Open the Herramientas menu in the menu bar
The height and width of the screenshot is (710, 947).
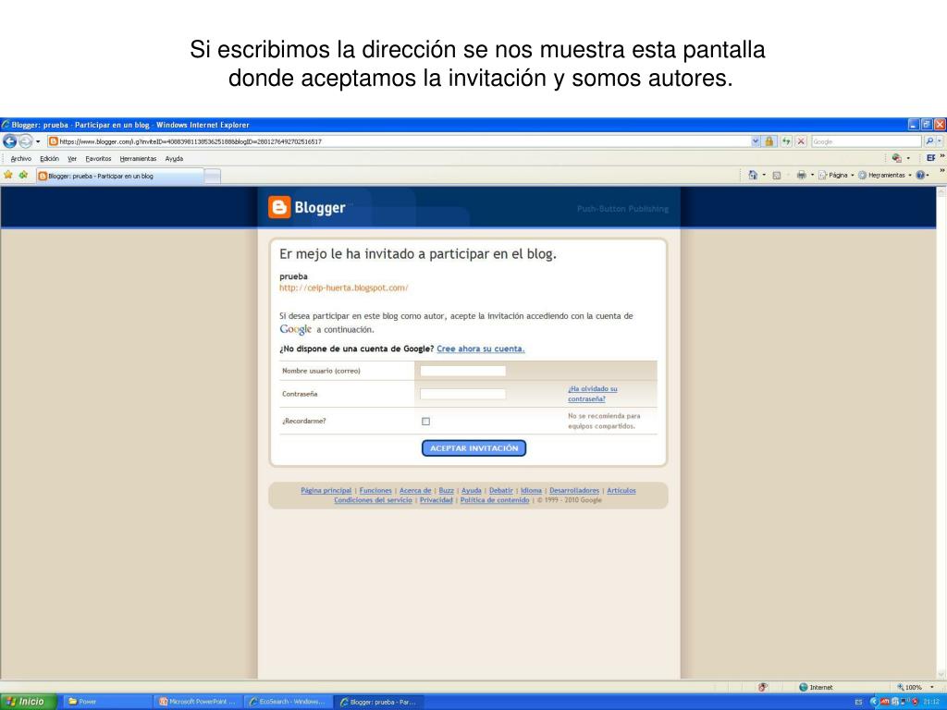click(x=138, y=159)
